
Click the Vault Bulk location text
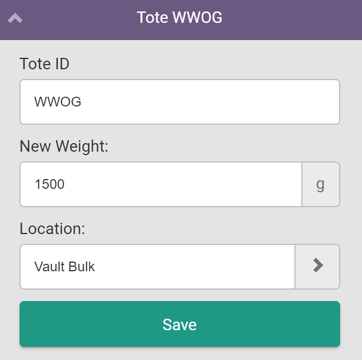65,267
